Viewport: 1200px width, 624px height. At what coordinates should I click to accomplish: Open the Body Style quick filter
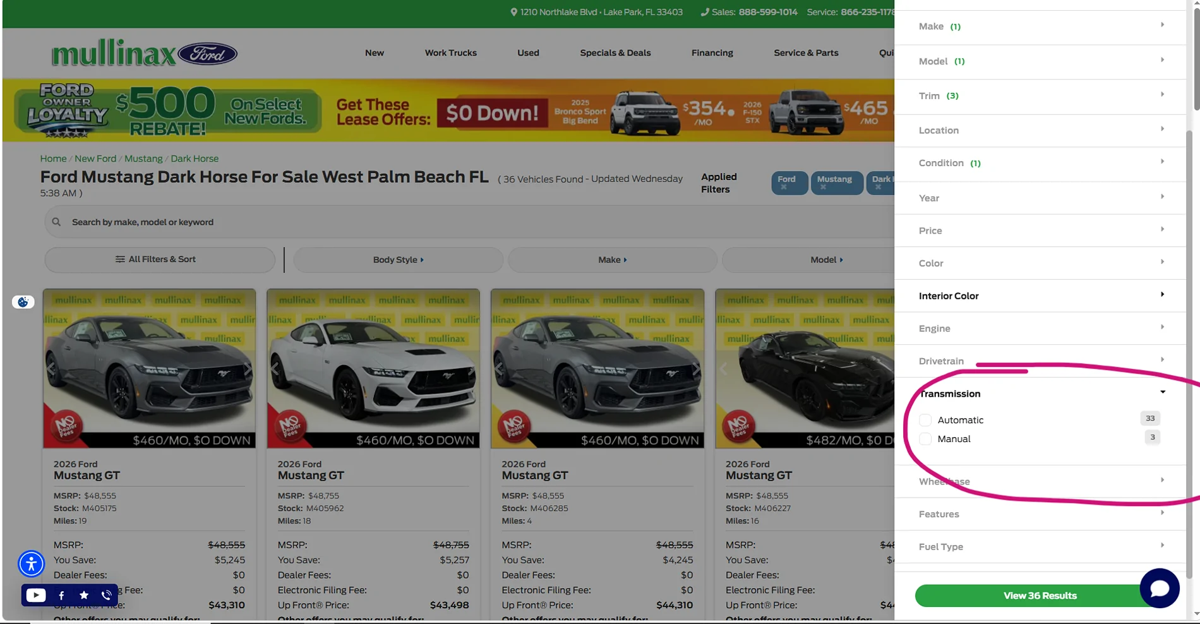(x=398, y=260)
